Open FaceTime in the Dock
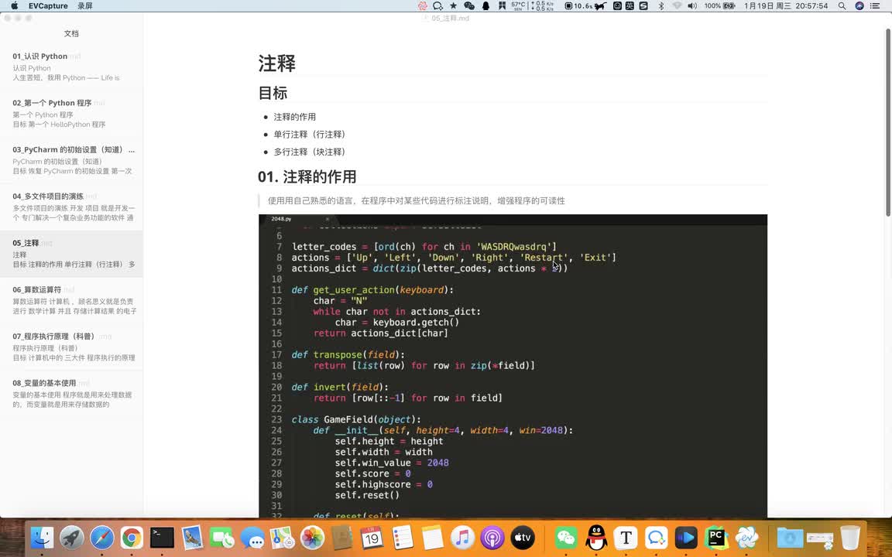The image size is (892, 557). [222, 537]
